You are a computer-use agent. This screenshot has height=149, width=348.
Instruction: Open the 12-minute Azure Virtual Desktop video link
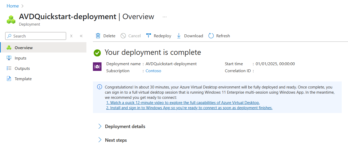[x=182, y=102]
